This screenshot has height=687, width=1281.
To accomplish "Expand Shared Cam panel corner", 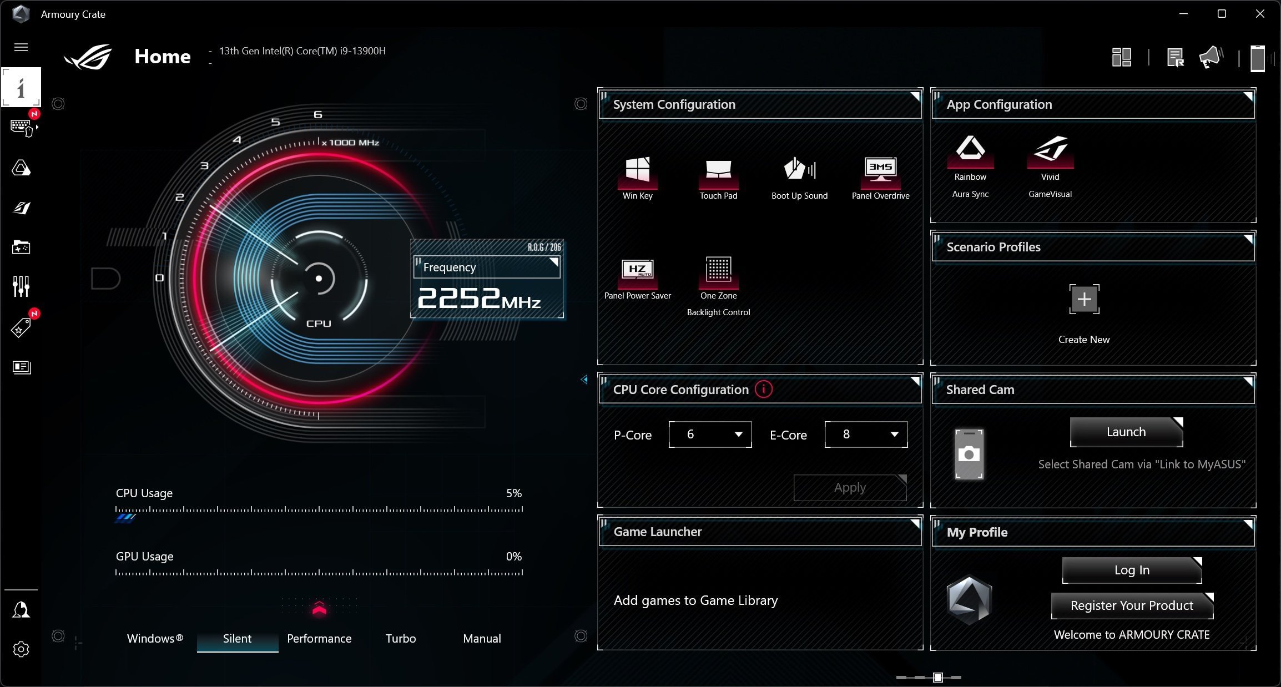I will pos(1248,381).
